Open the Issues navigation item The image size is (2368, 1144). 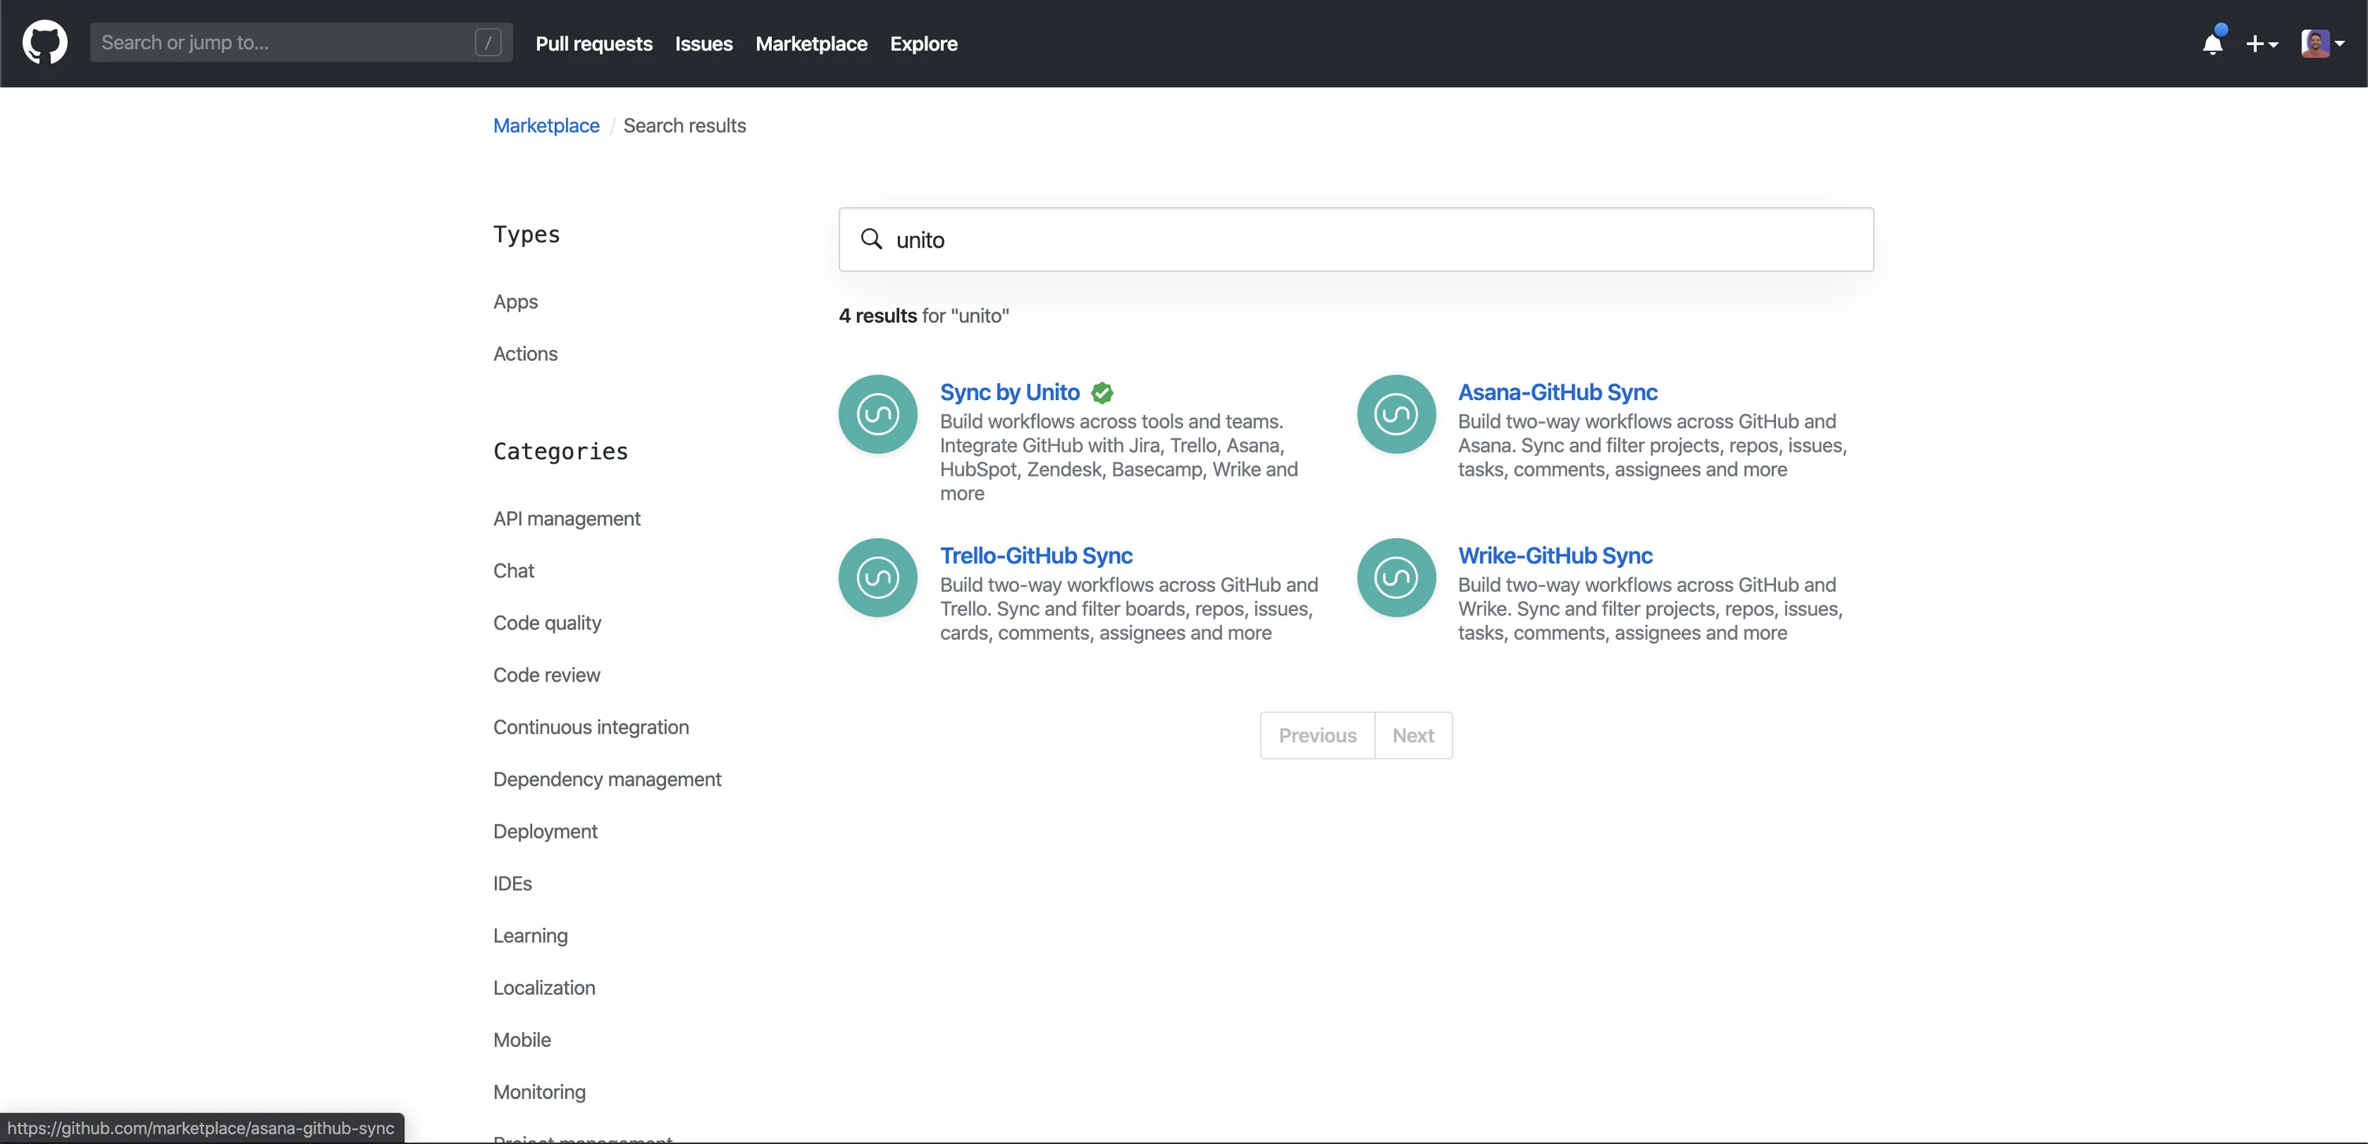(703, 43)
